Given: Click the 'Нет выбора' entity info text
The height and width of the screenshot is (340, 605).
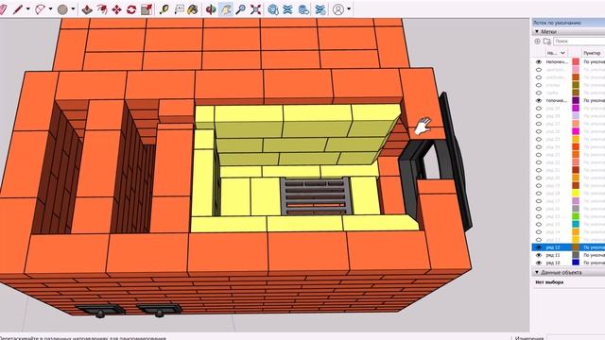Looking at the screenshot, I should [x=549, y=282].
